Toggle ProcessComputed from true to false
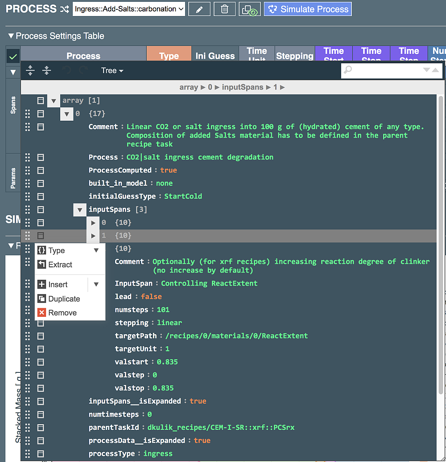This screenshot has width=446, height=462. click(169, 170)
